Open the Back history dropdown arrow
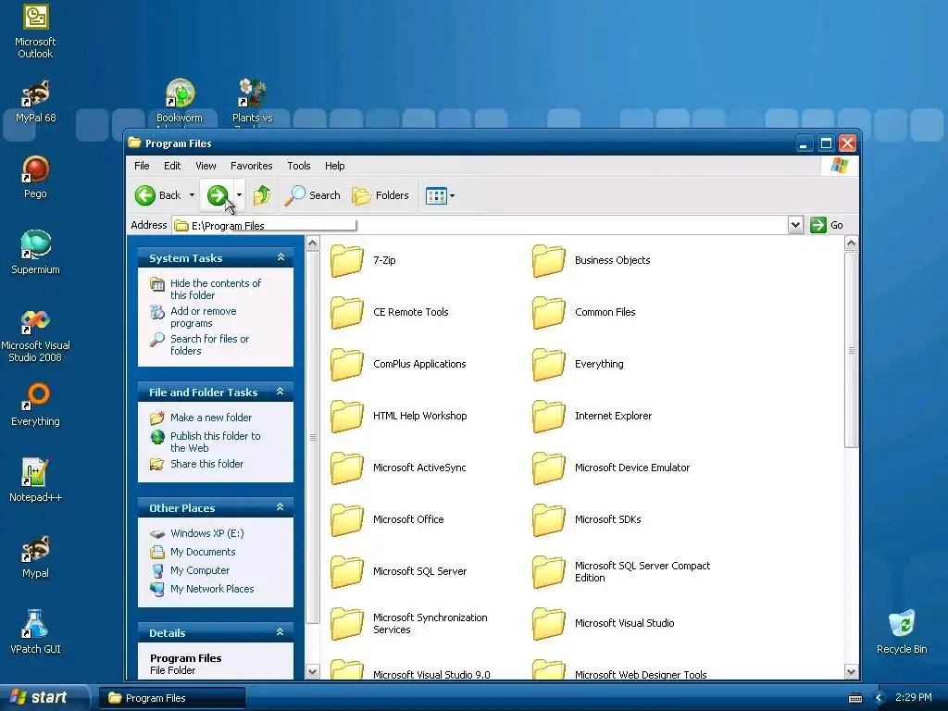The image size is (948, 711). [x=192, y=195]
